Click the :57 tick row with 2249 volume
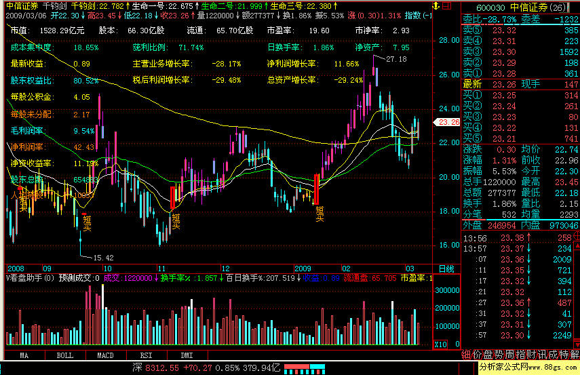The width and height of the screenshot is (580, 375). coord(518,336)
